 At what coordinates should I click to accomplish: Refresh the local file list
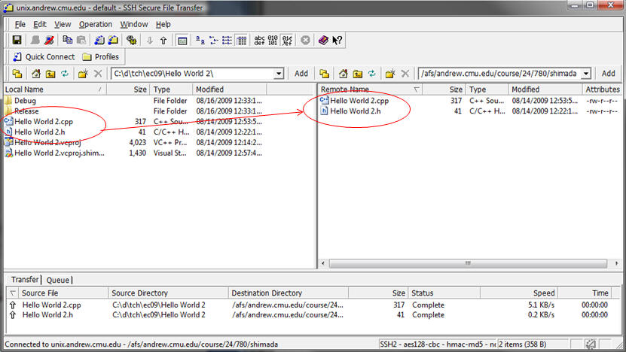click(64, 74)
